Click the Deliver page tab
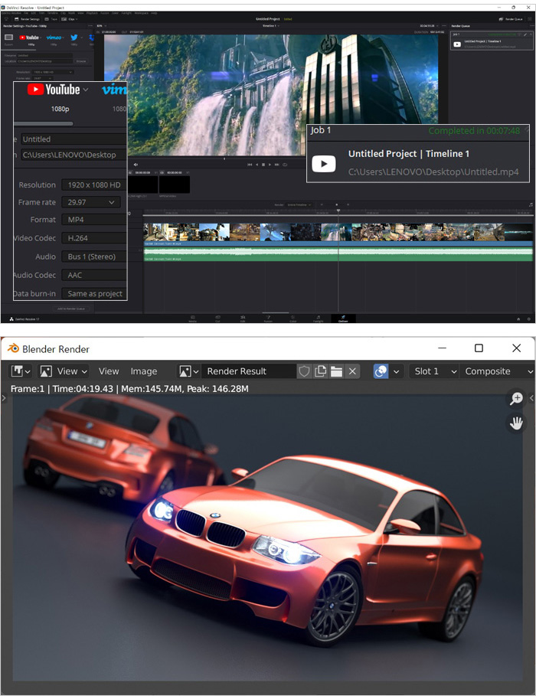The image size is (536, 699). (x=343, y=318)
